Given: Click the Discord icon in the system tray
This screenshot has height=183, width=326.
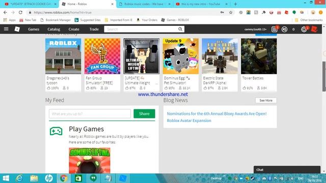Looking at the screenshot, I should (264, 178).
